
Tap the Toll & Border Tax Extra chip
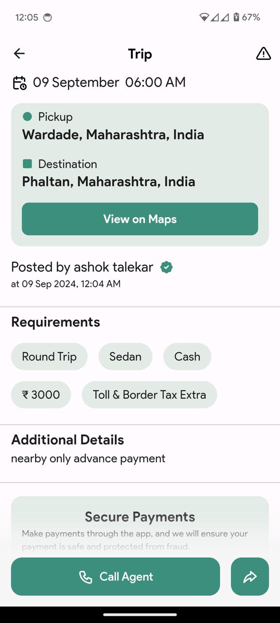[x=149, y=395]
